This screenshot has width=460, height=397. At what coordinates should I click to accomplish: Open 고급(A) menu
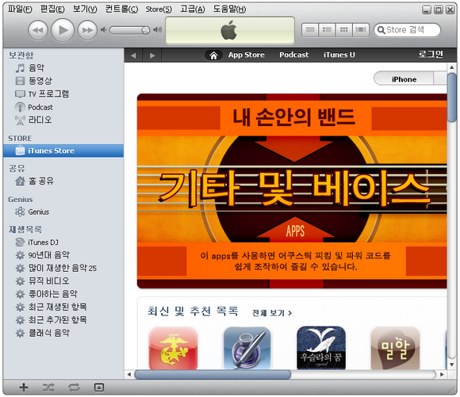193,9
